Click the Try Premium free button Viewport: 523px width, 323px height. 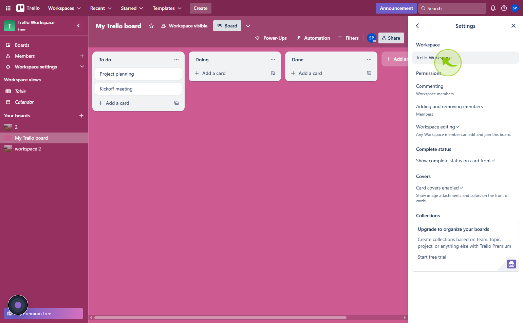click(x=43, y=314)
